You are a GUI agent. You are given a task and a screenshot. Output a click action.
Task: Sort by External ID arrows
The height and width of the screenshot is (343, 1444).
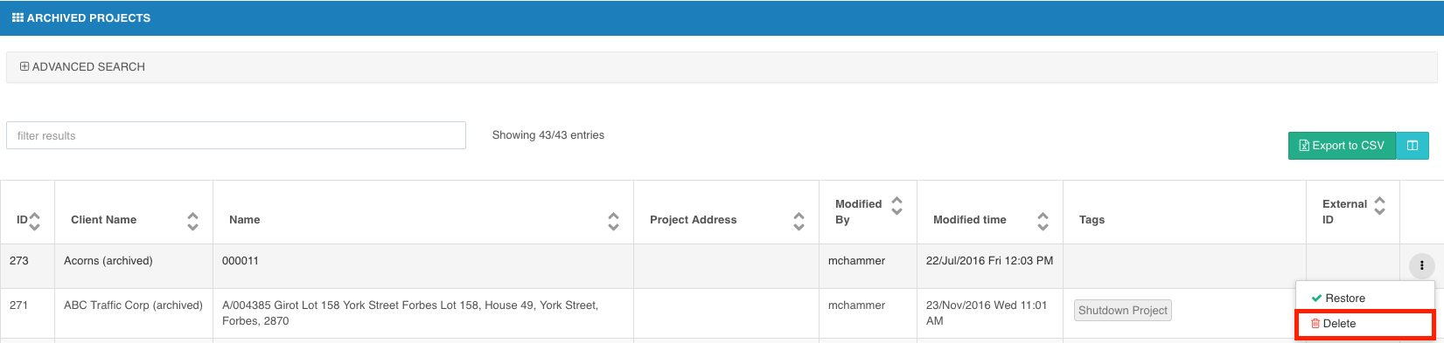[1379, 206]
